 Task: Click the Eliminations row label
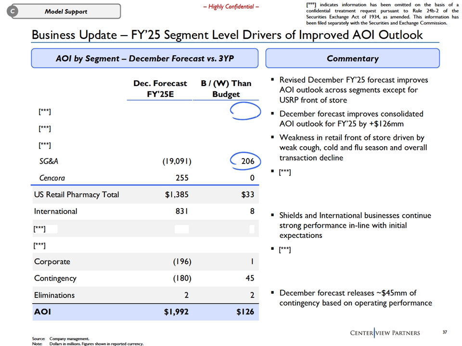tap(54, 295)
